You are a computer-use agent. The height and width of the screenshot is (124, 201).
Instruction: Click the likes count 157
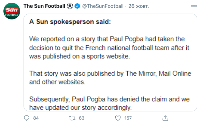[128, 118]
